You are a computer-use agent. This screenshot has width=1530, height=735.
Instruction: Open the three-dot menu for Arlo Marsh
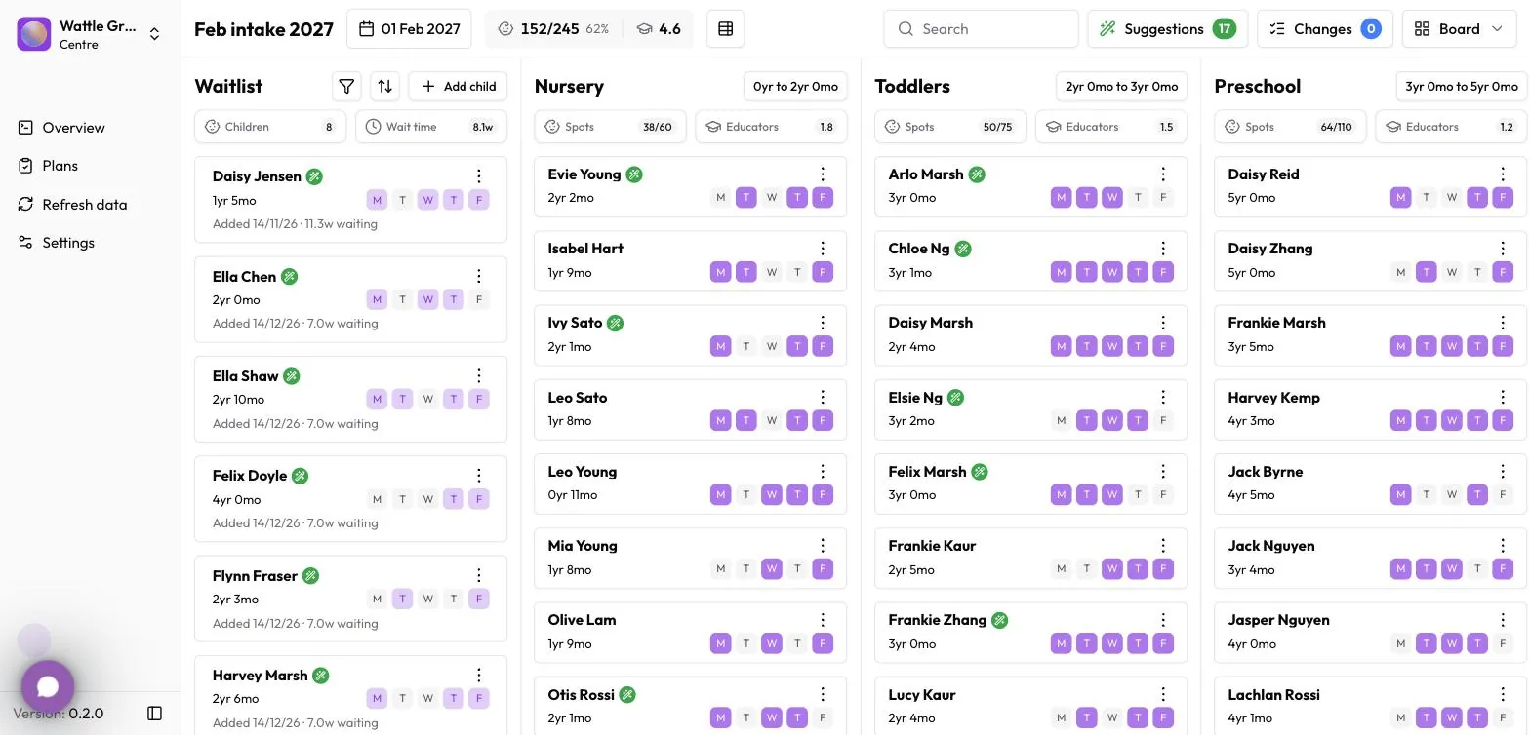click(x=1163, y=174)
